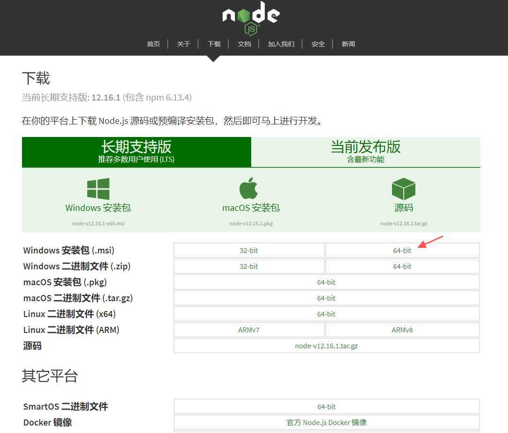This screenshot has width=508, height=433.
Task: Download 32-bit Windows 二进制文件 (.zip)
Action: [x=249, y=266]
